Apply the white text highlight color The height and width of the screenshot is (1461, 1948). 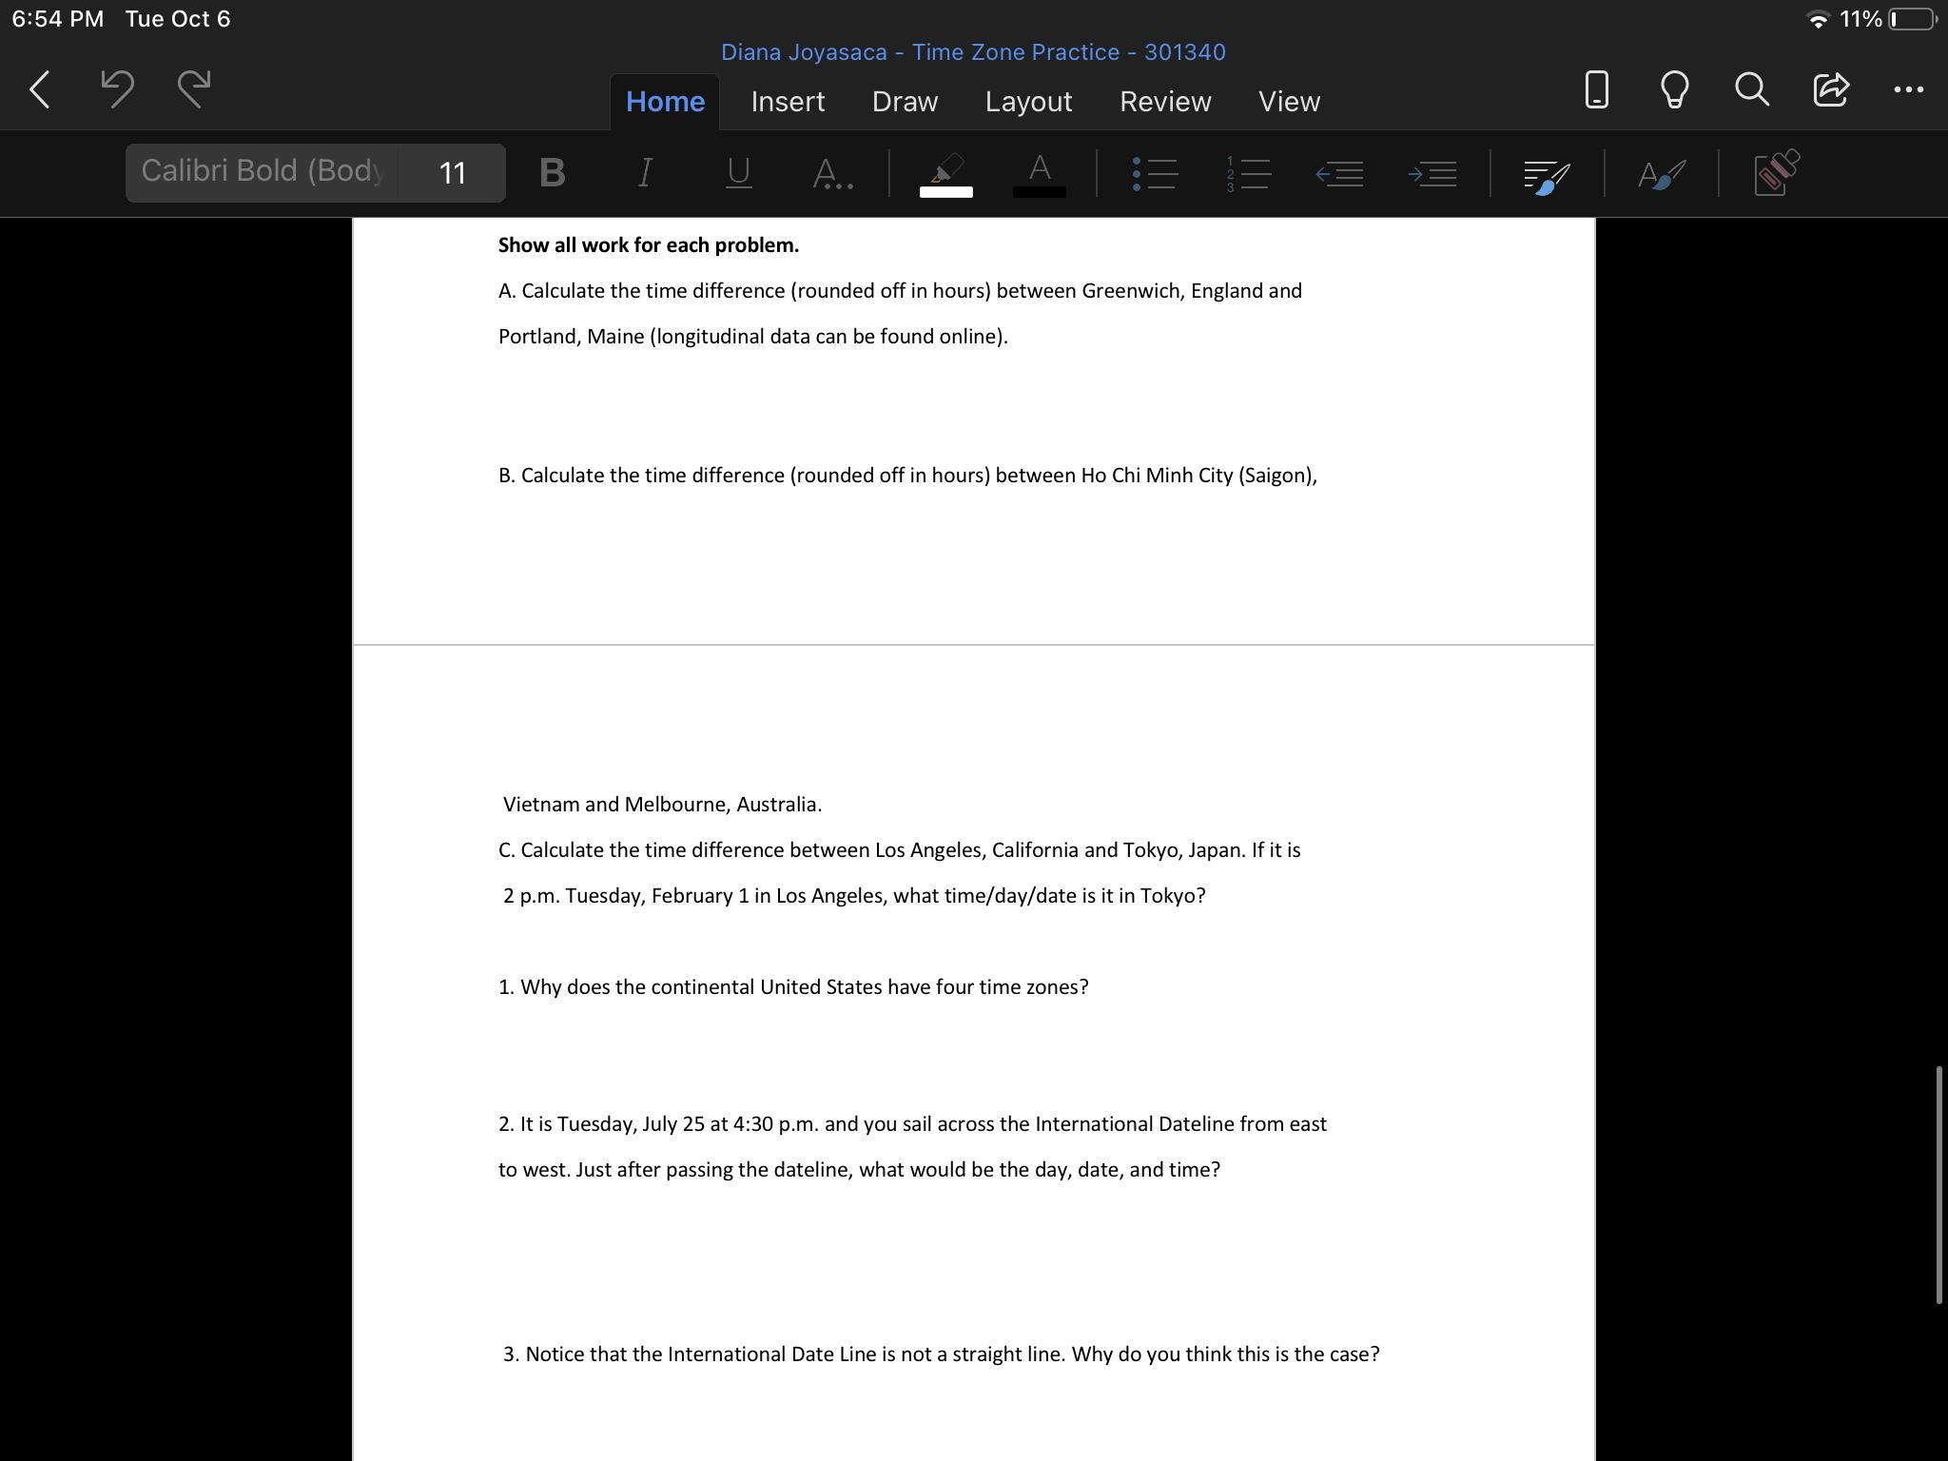tap(945, 175)
